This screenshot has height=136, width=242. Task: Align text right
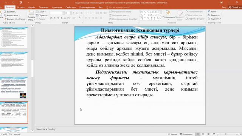[x=93, y=18]
